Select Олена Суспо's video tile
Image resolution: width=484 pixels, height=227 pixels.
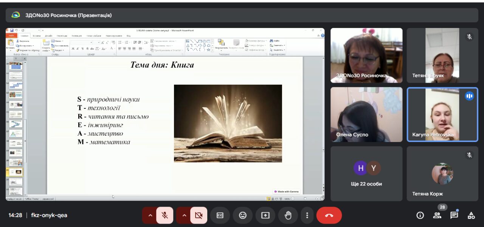point(366,114)
